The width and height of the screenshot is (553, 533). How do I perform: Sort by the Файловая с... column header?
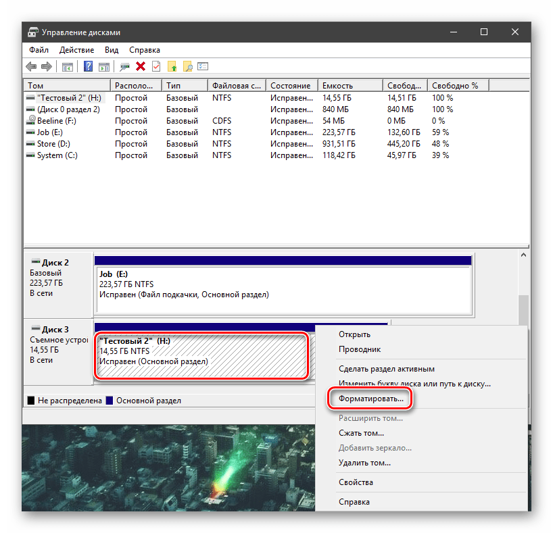237,86
